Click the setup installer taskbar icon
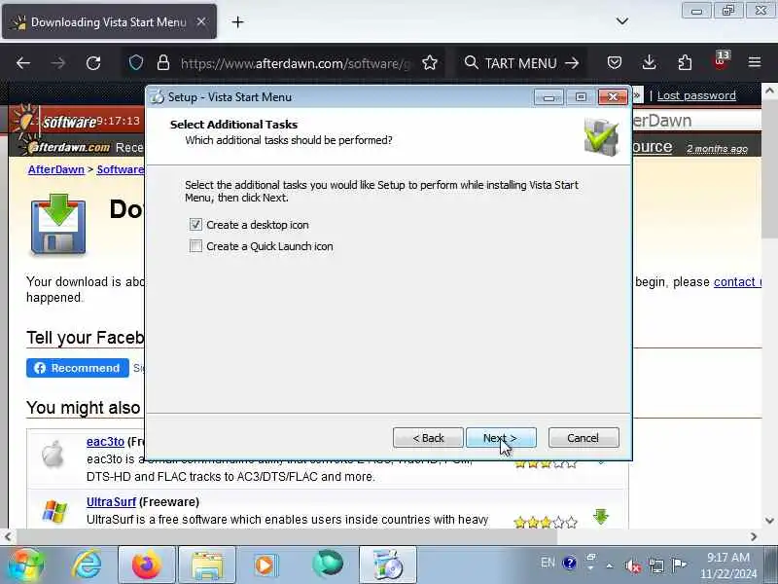Screen dimensions: 778x584 click(387, 565)
